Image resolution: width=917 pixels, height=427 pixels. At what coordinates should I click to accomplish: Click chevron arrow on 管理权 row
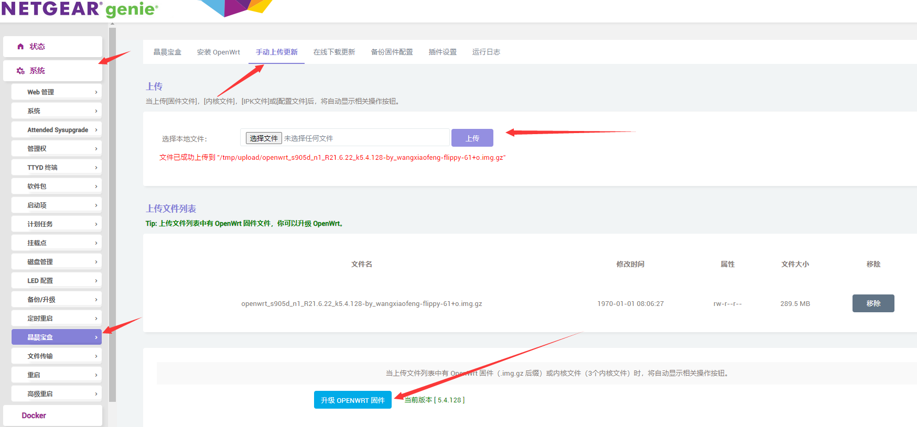tap(96, 149)
